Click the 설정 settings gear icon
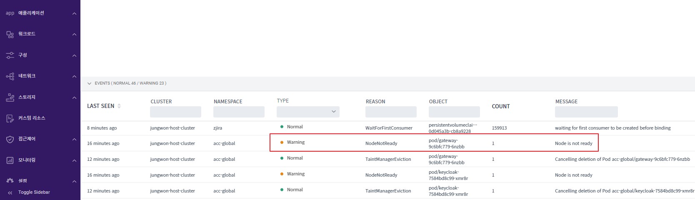The height and width of the screenshot is (200, 695). (x=10, y=181)
